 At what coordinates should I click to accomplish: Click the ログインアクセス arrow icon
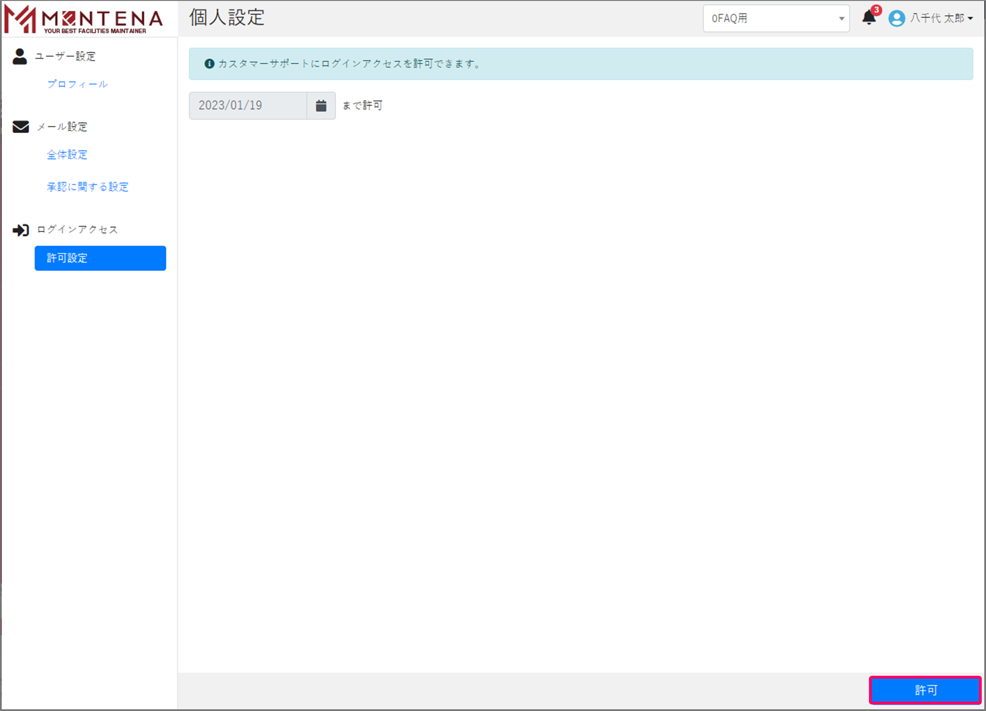tap(21, 230)
